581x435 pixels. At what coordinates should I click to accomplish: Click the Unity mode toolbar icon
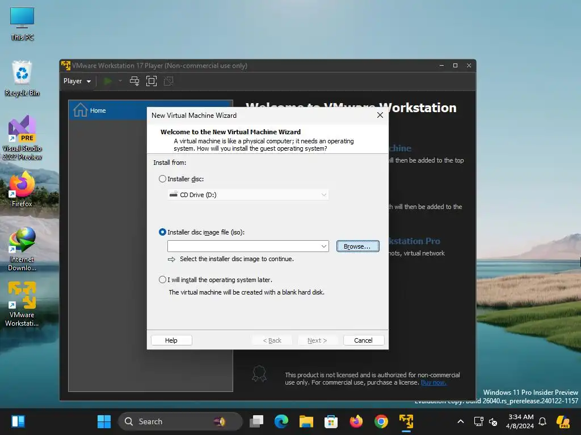pyautogui.click(x=169, y=81)
